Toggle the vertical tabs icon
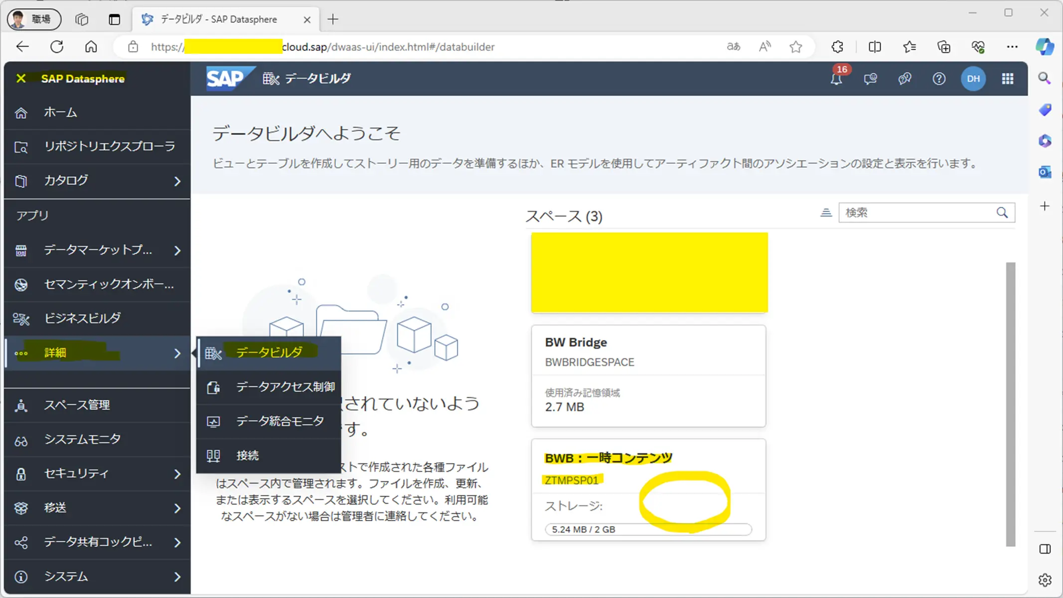This screenshot has height=598, width=1063. pyautogui.click(x=114, y=19)
